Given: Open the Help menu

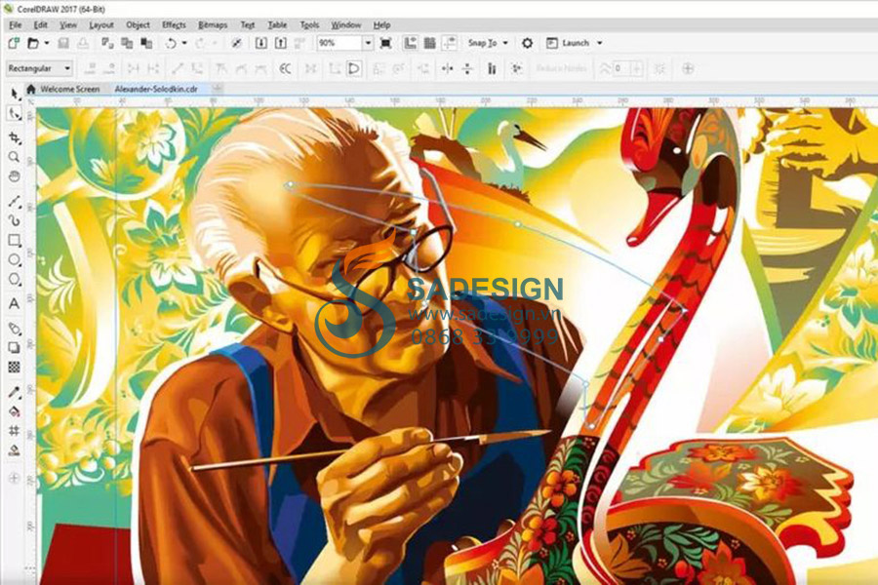Looking at the screenshot, I should [x=381, y=25].
